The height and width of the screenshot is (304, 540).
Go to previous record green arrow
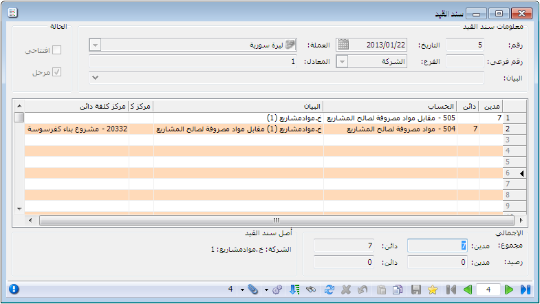[468, 290]
